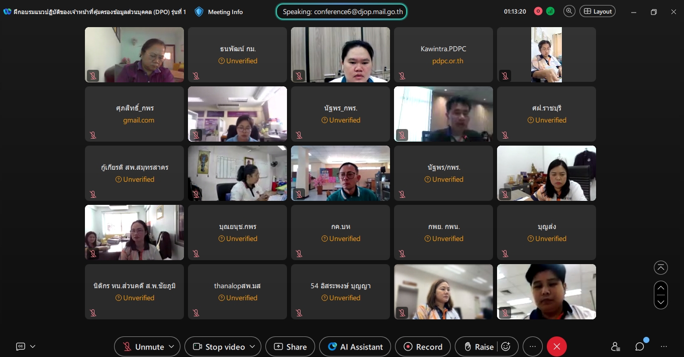Click the muted mic icon on บุญส่ง tile
The image size is (684, 357).
pos(505,254)
